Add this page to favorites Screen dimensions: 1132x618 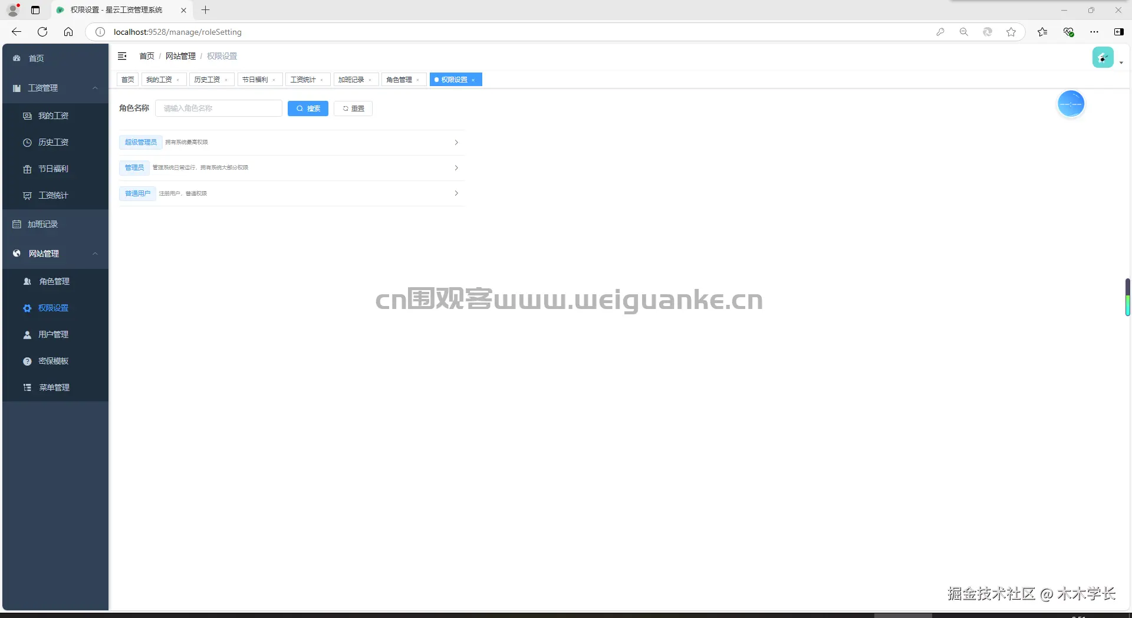click(x=1011, y=32)
